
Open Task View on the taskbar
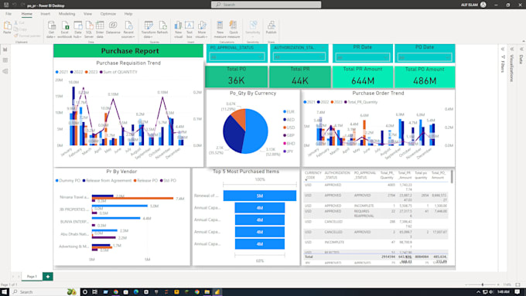pyautogui.click(x=94, y=292)
